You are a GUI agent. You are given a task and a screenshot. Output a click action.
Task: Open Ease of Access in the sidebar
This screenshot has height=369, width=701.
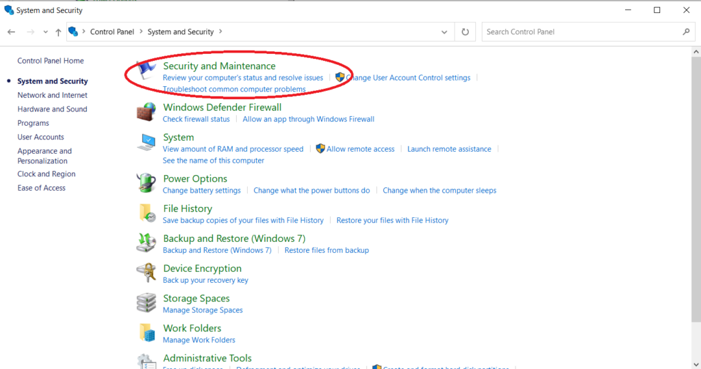point(41,188)
